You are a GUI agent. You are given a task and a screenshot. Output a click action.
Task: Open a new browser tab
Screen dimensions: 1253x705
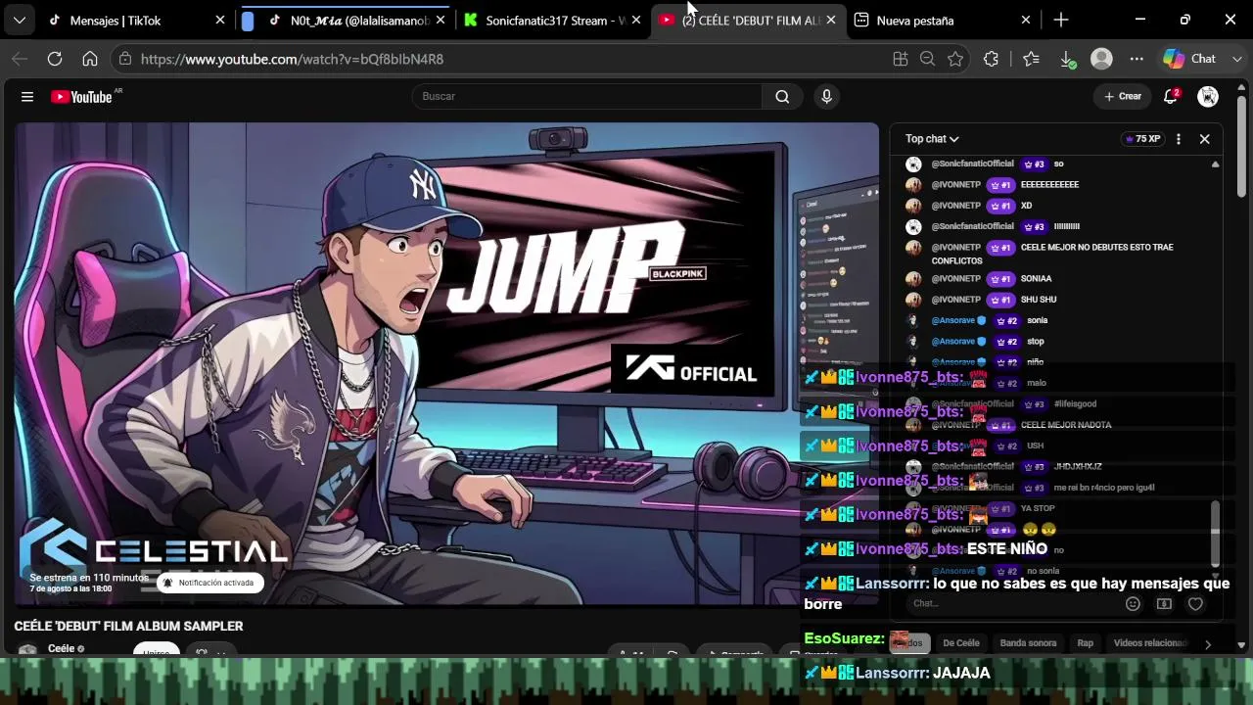(1061, 20)
